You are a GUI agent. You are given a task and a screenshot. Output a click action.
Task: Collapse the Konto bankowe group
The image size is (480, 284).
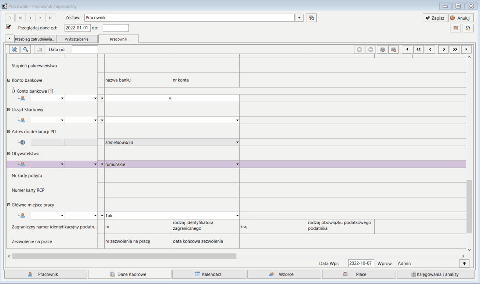9,80
